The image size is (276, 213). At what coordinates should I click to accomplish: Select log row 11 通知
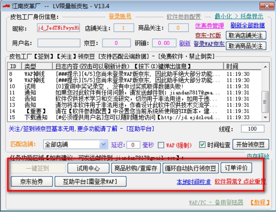click(134, 92)
